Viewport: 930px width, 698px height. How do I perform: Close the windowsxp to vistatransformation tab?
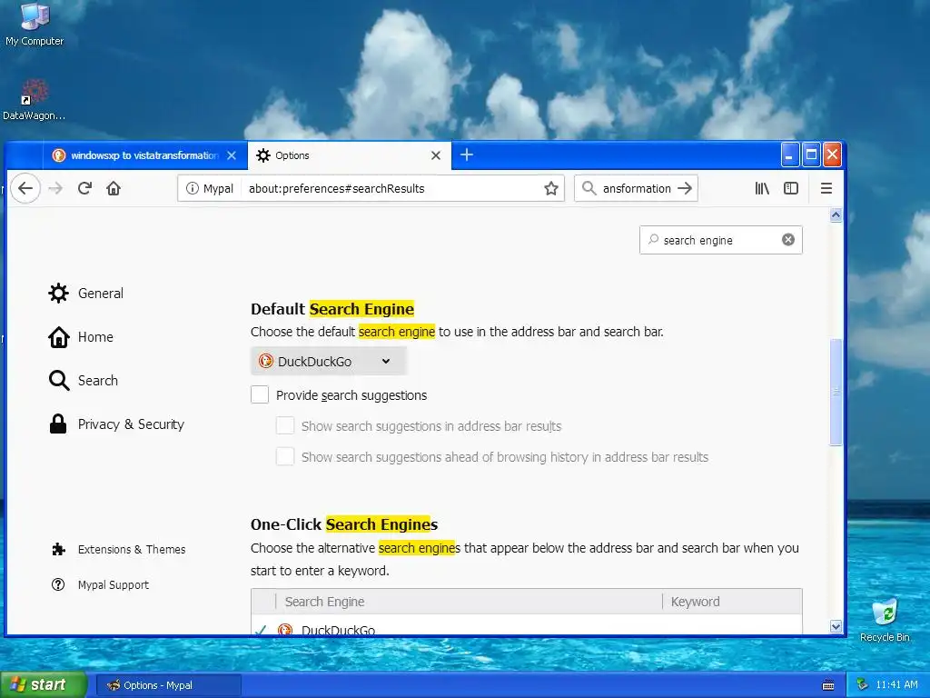pos(232,155)
